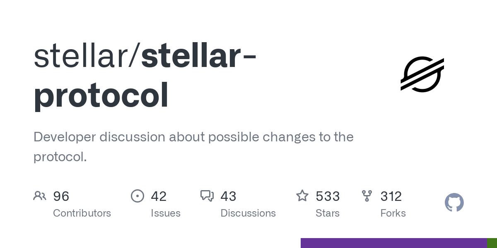Click the green language bar segment
This screenshot has height=248, width=497.
tap(492, 243)
